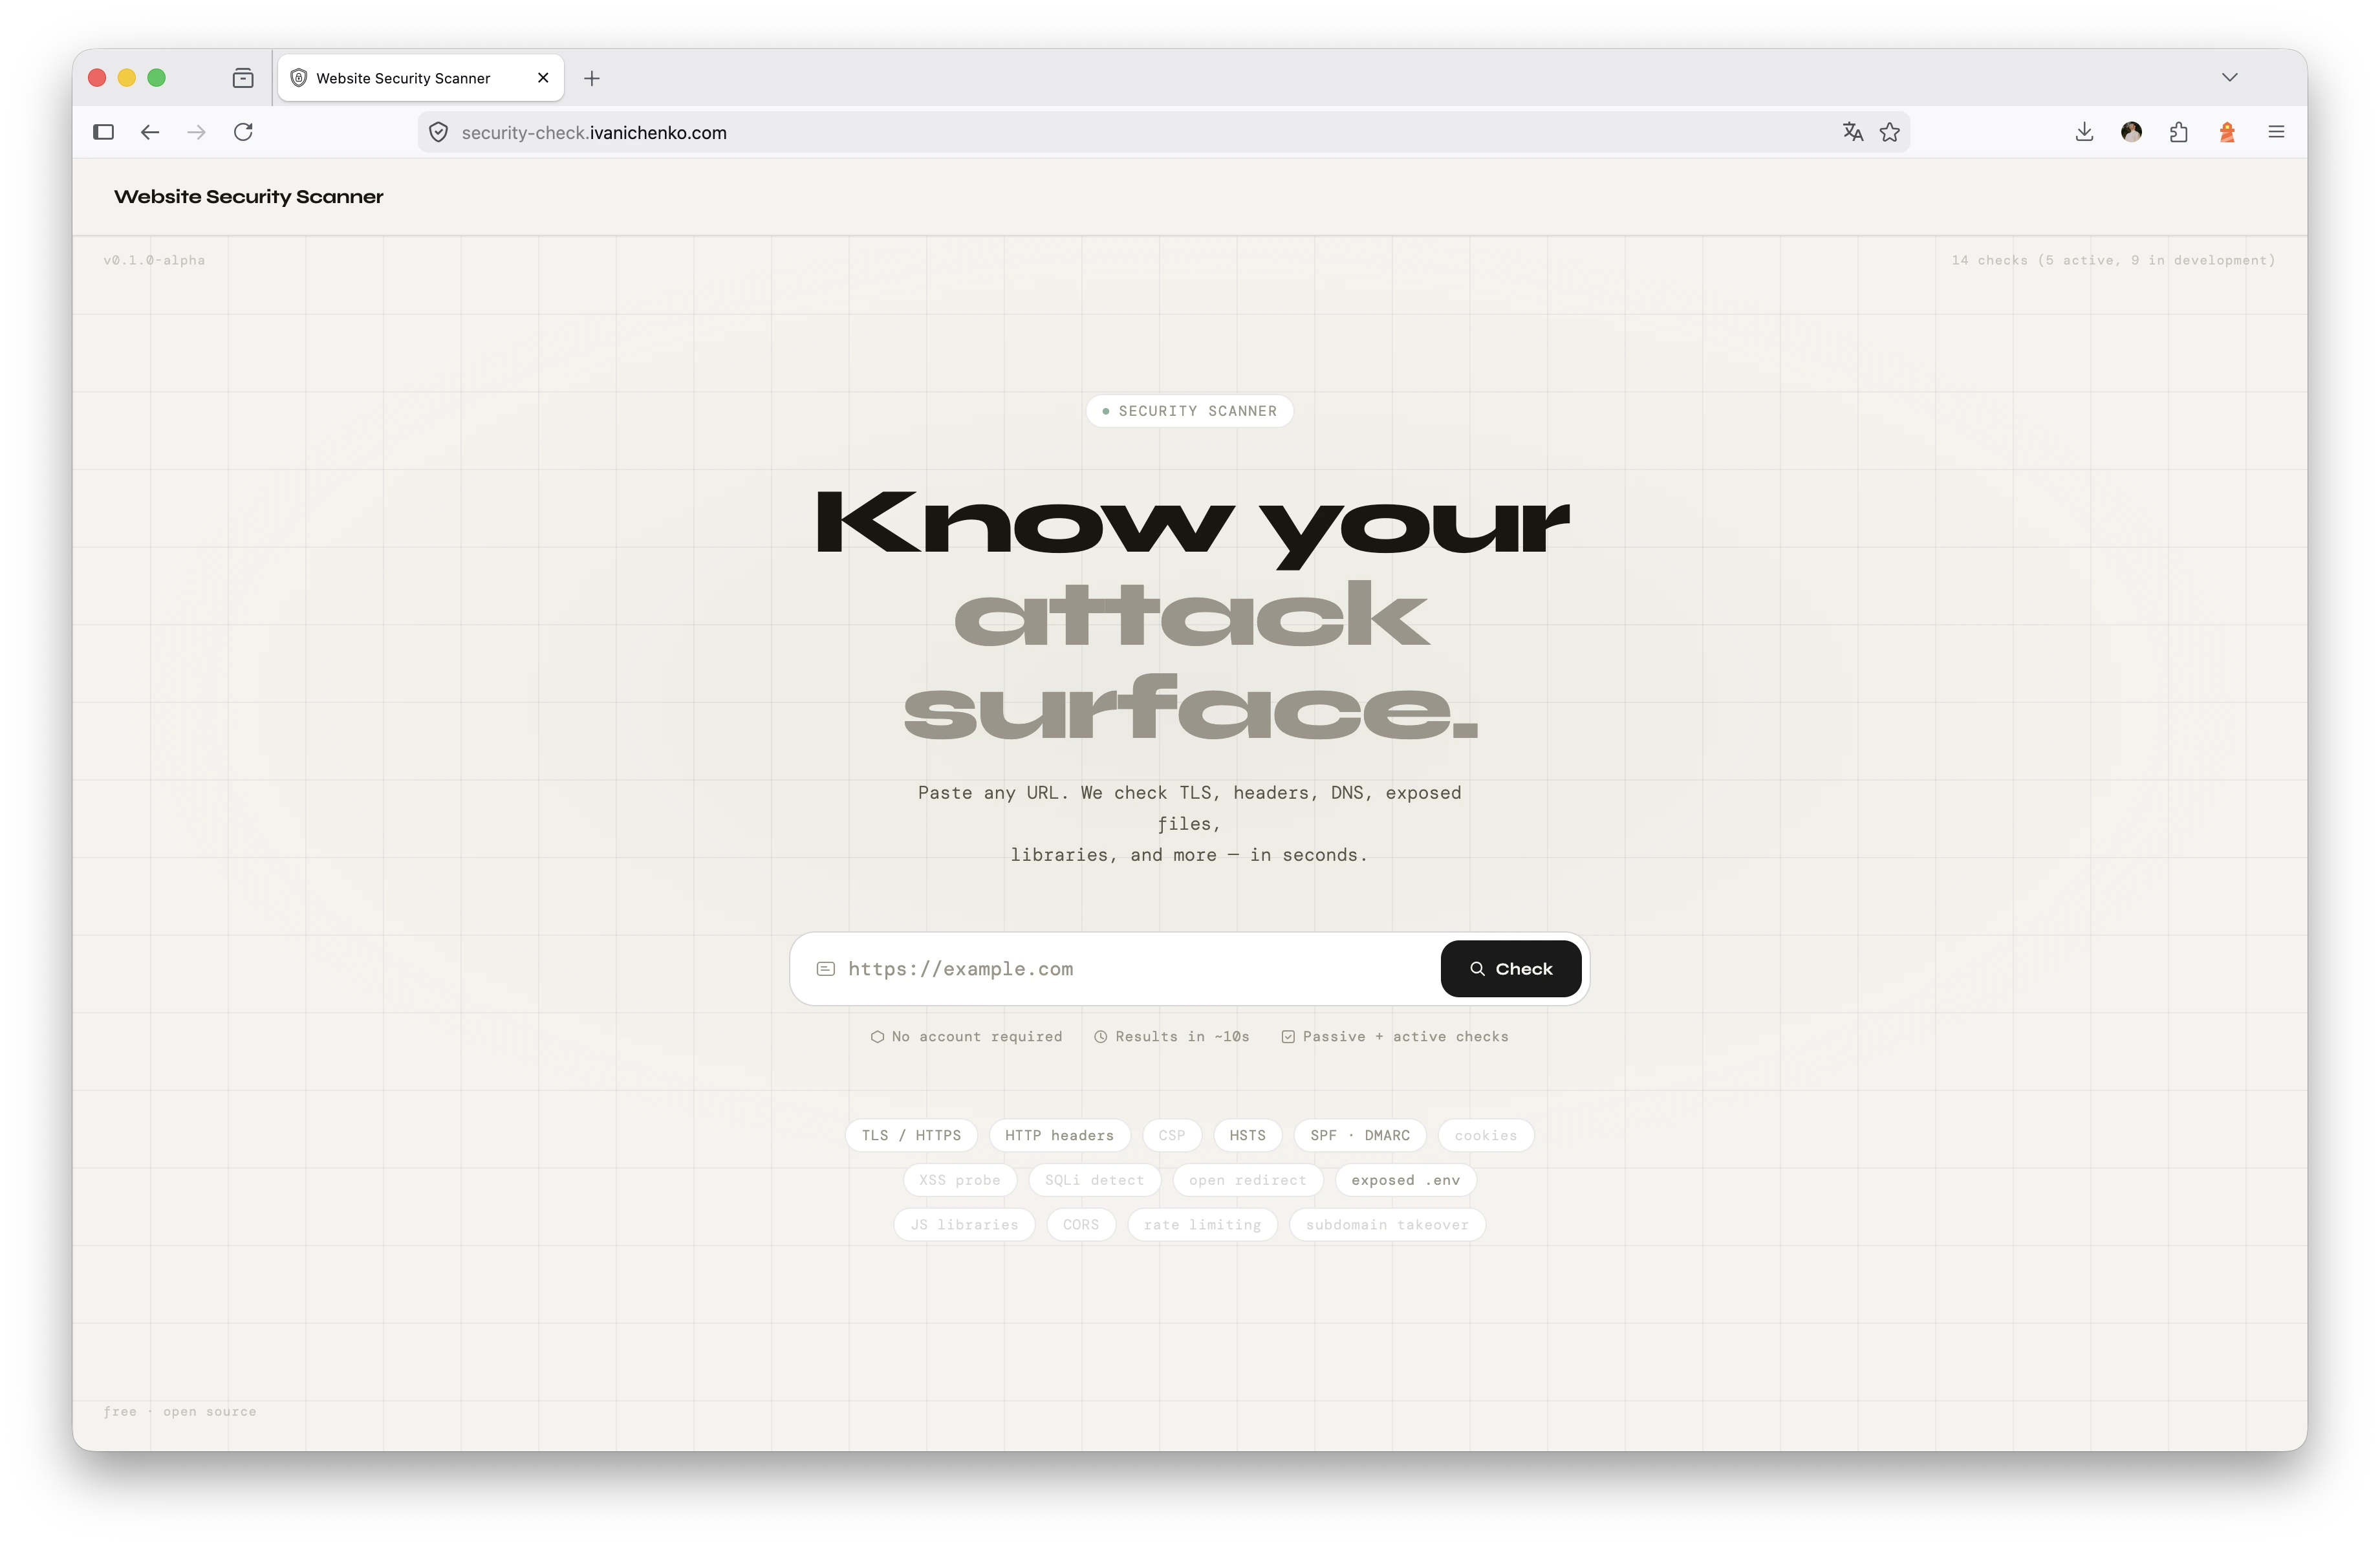Expand the list all tabs chevron
This screenshot has height=1547, width=2380.
tap(2230, 77)
